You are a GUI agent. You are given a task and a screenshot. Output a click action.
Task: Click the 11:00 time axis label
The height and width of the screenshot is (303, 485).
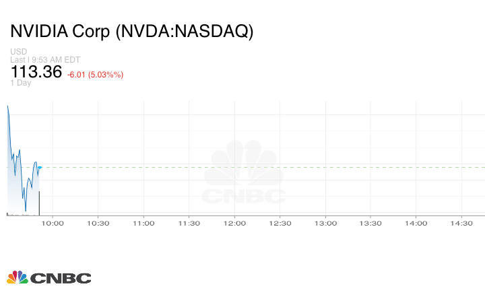(143, 223)
